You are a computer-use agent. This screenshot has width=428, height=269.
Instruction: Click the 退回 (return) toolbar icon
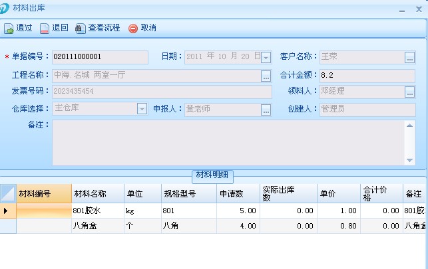(x=45, y=29)
